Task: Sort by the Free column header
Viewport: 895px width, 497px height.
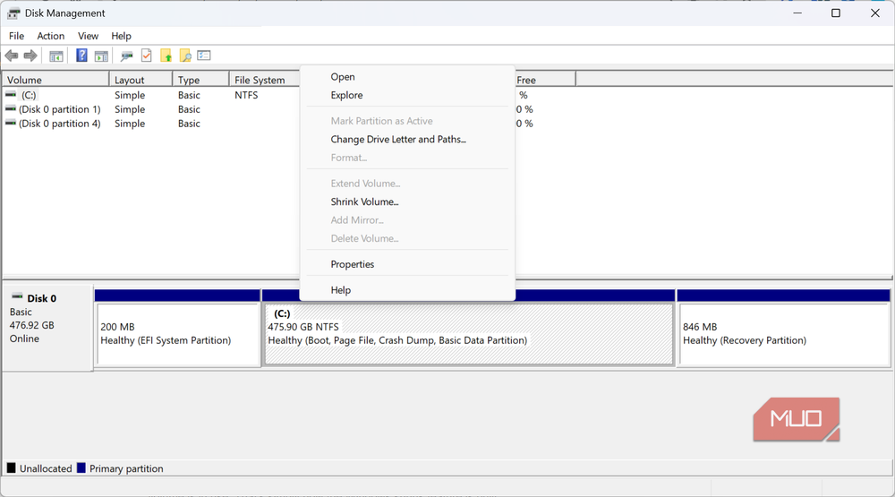Action: click(544, 80)
